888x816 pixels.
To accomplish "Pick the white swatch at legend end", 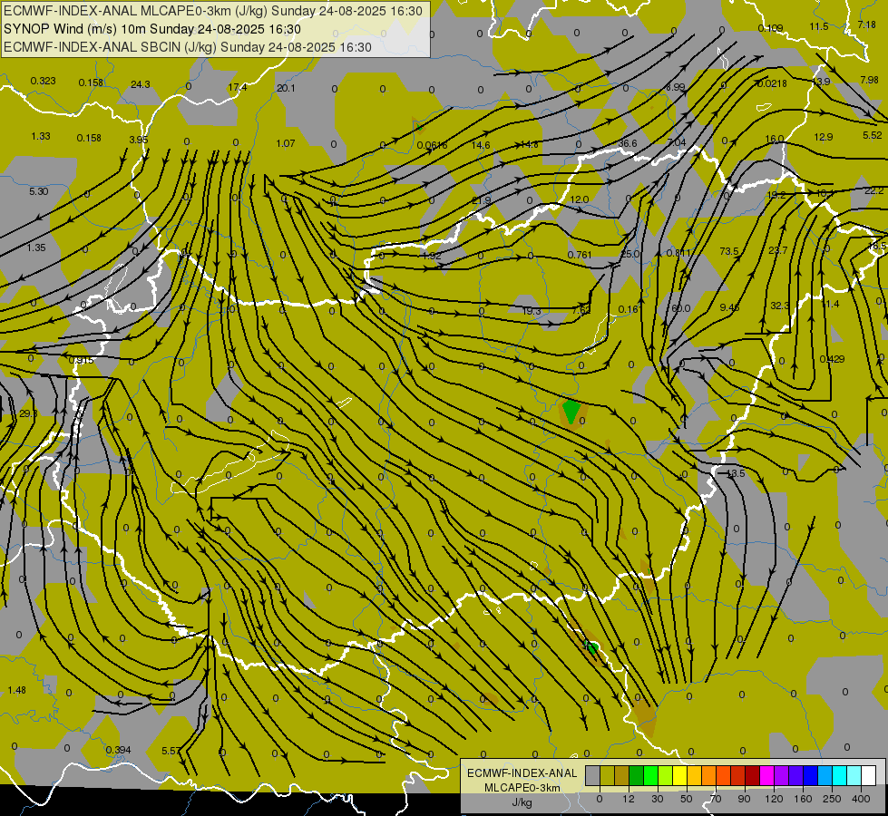I will click(868, 775).
